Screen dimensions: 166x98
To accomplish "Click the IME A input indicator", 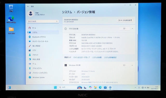I will pyautogui.click(x=139, y=88).
